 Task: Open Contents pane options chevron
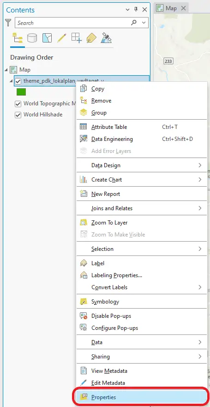[x=127, y=10]
